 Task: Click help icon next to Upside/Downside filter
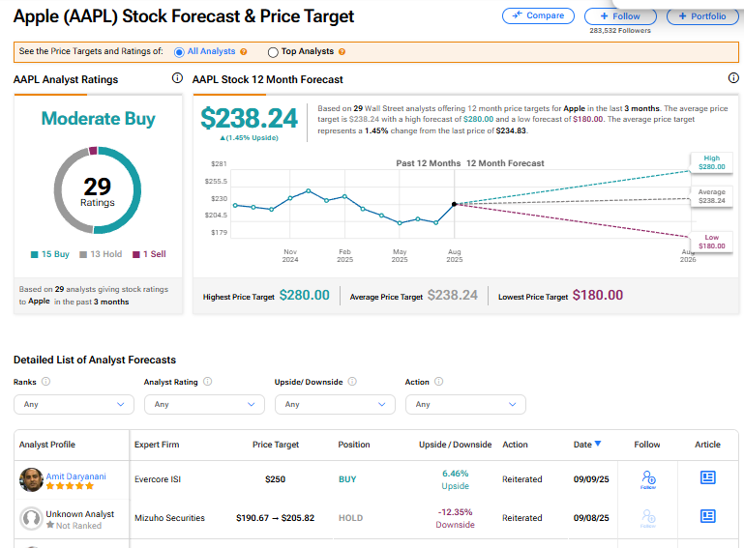(x=352, y=382)
